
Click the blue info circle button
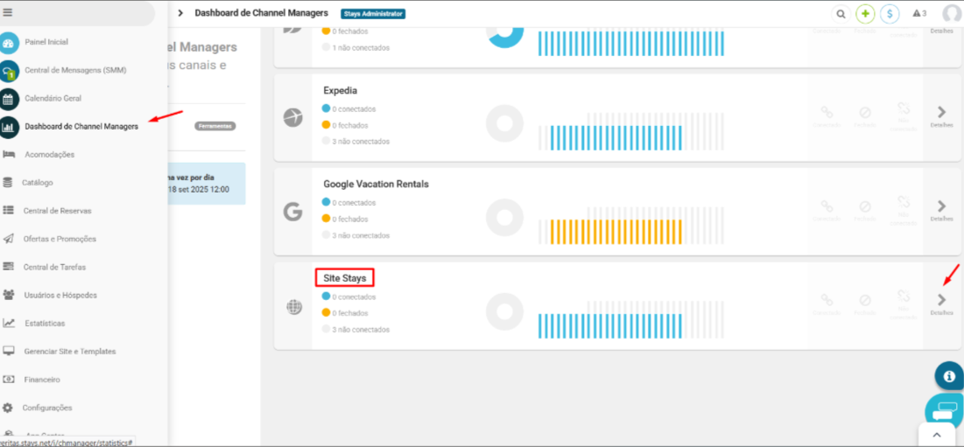(948, 375)
